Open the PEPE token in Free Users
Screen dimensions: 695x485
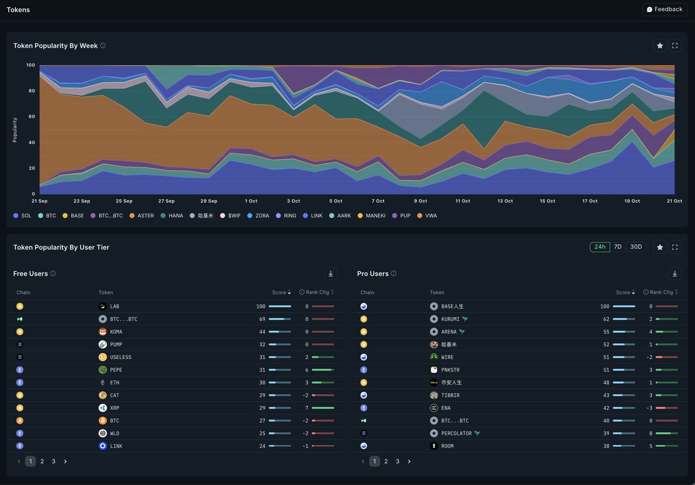116,370
